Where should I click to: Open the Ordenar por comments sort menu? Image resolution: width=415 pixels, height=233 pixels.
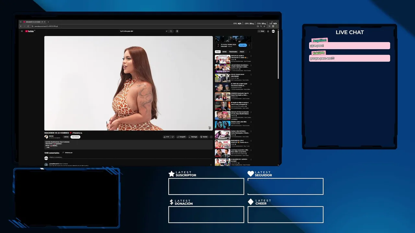(x=67, y=153)
